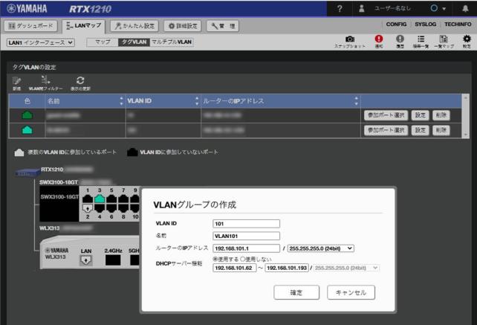Open the device list icon

421,39
